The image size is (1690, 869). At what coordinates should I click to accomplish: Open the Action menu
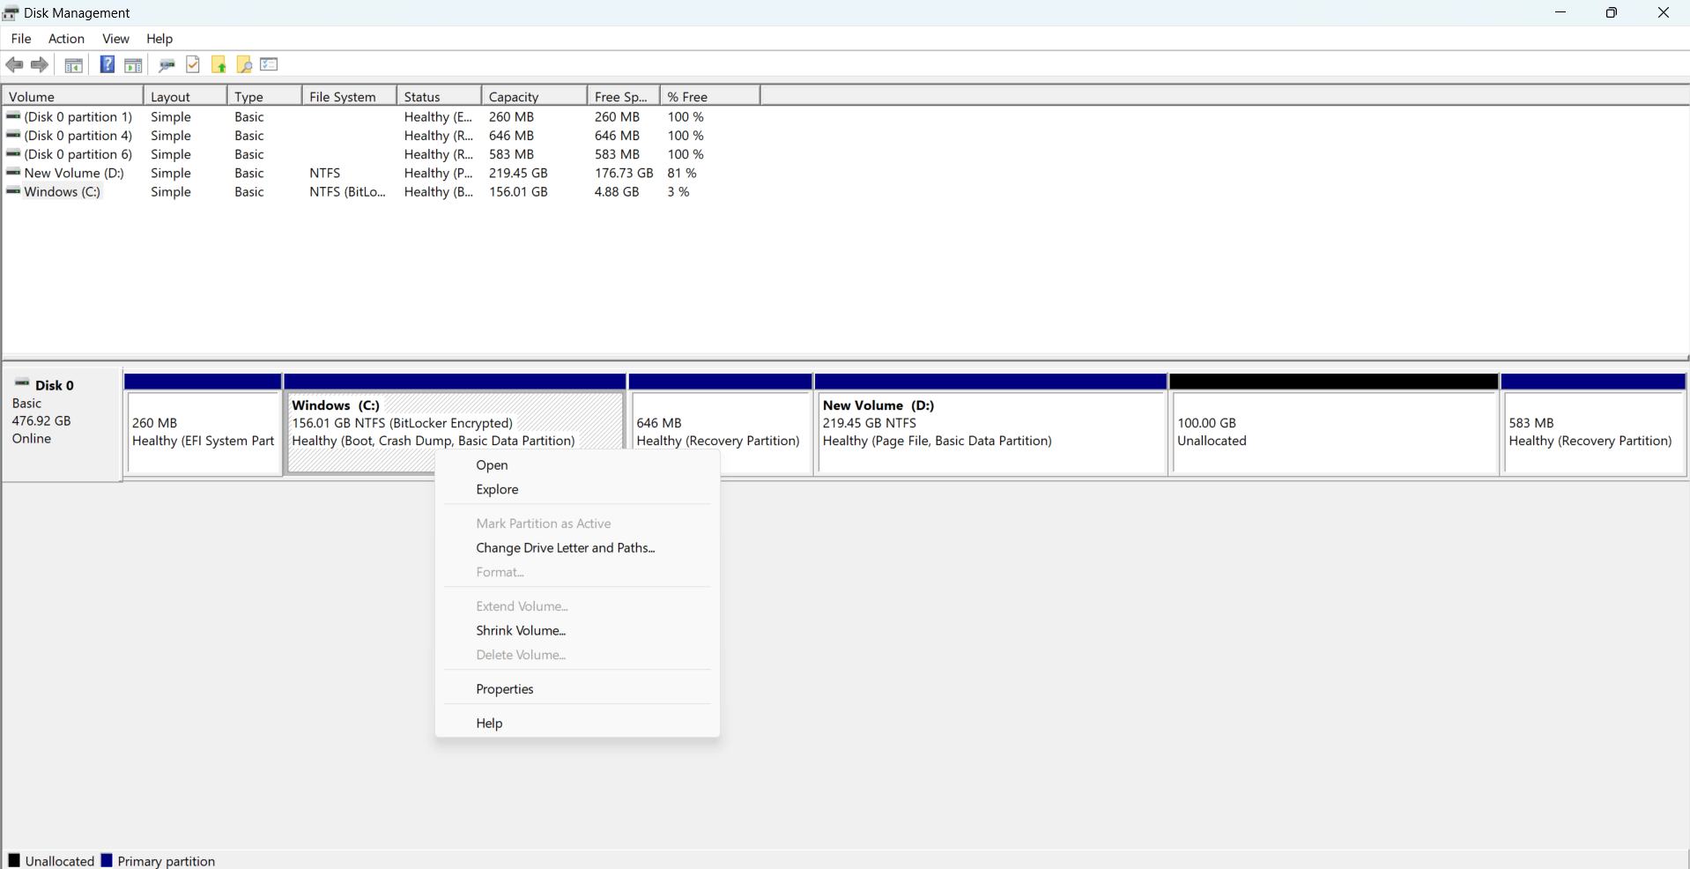click(x=66, y=39)
